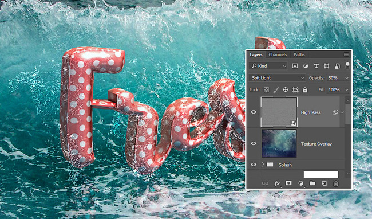Click the High Pass layer name
This screenshot has width=372, height=219.
pos(311,112)
